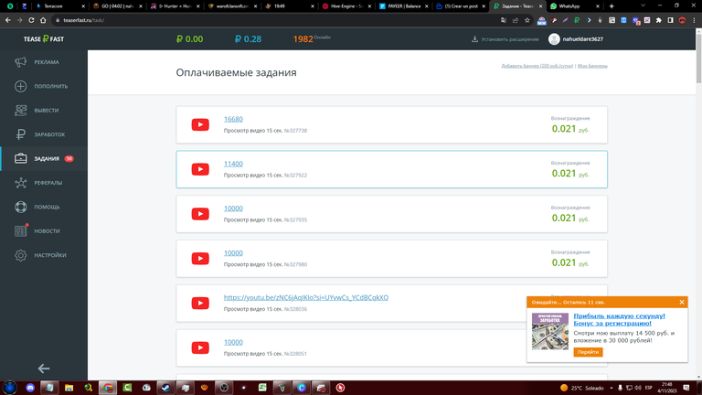This screenshot has width=702, height=395.
Task: Open a new browser tab
Action: click(612, 6)
